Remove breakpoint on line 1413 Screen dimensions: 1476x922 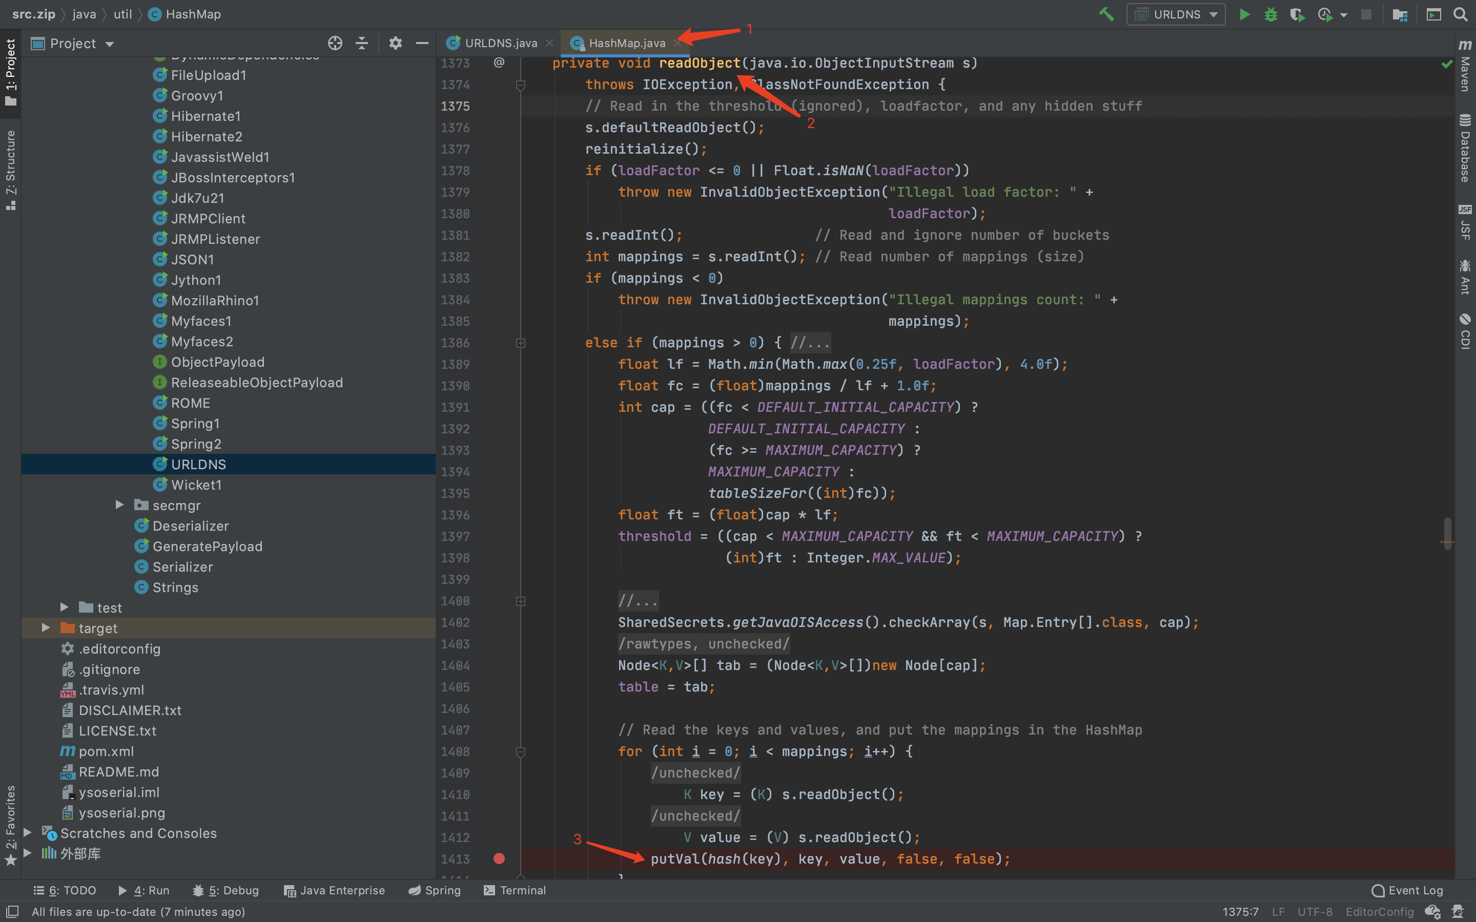[x=499, y=858]
